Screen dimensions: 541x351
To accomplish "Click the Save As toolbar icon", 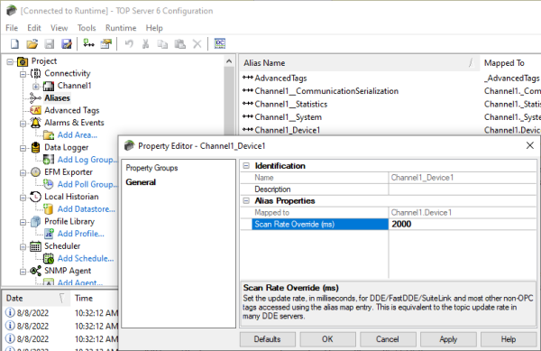I will (x=66, y=44).
